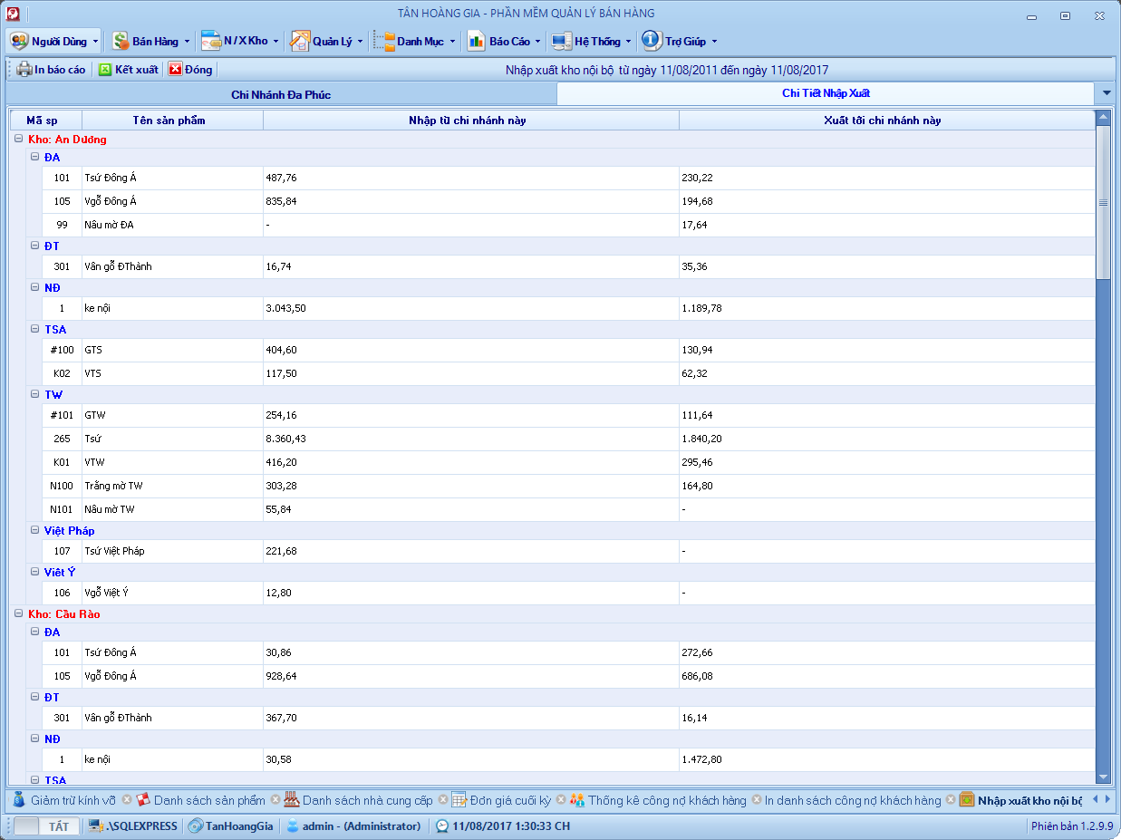Screen dimensions: 1121x840
Task: Click the green Kết xuất export icon
Action: click(x=105, y=70)
